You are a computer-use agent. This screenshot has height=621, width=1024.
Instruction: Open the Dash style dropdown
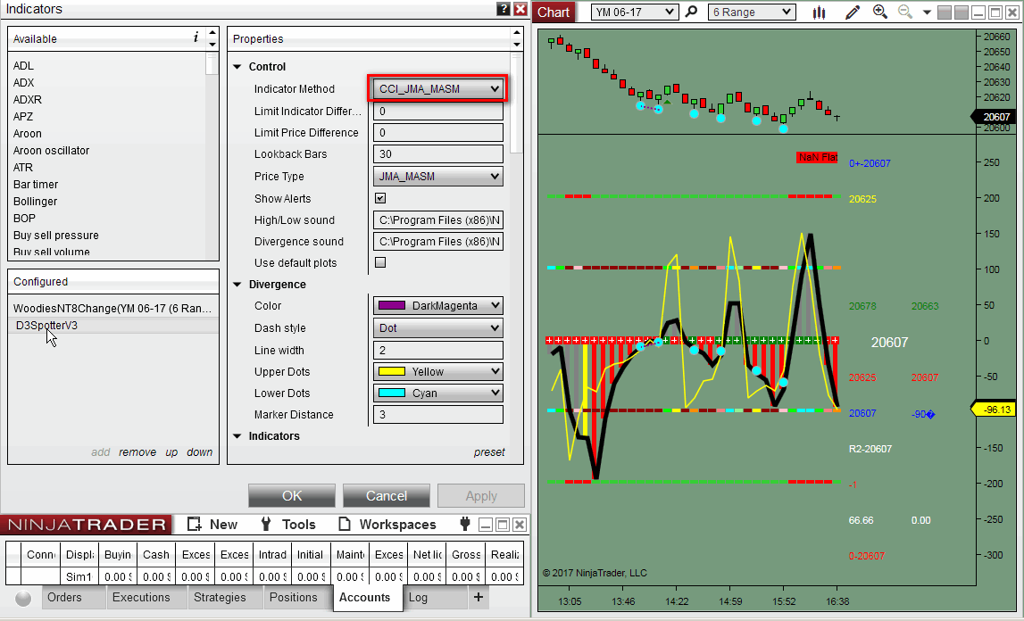pos(437,328)
